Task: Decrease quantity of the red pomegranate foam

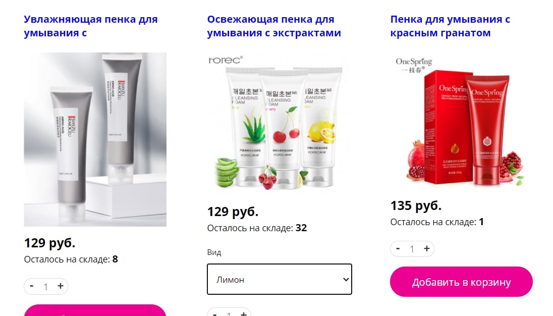Action: [x=398, y=249]
